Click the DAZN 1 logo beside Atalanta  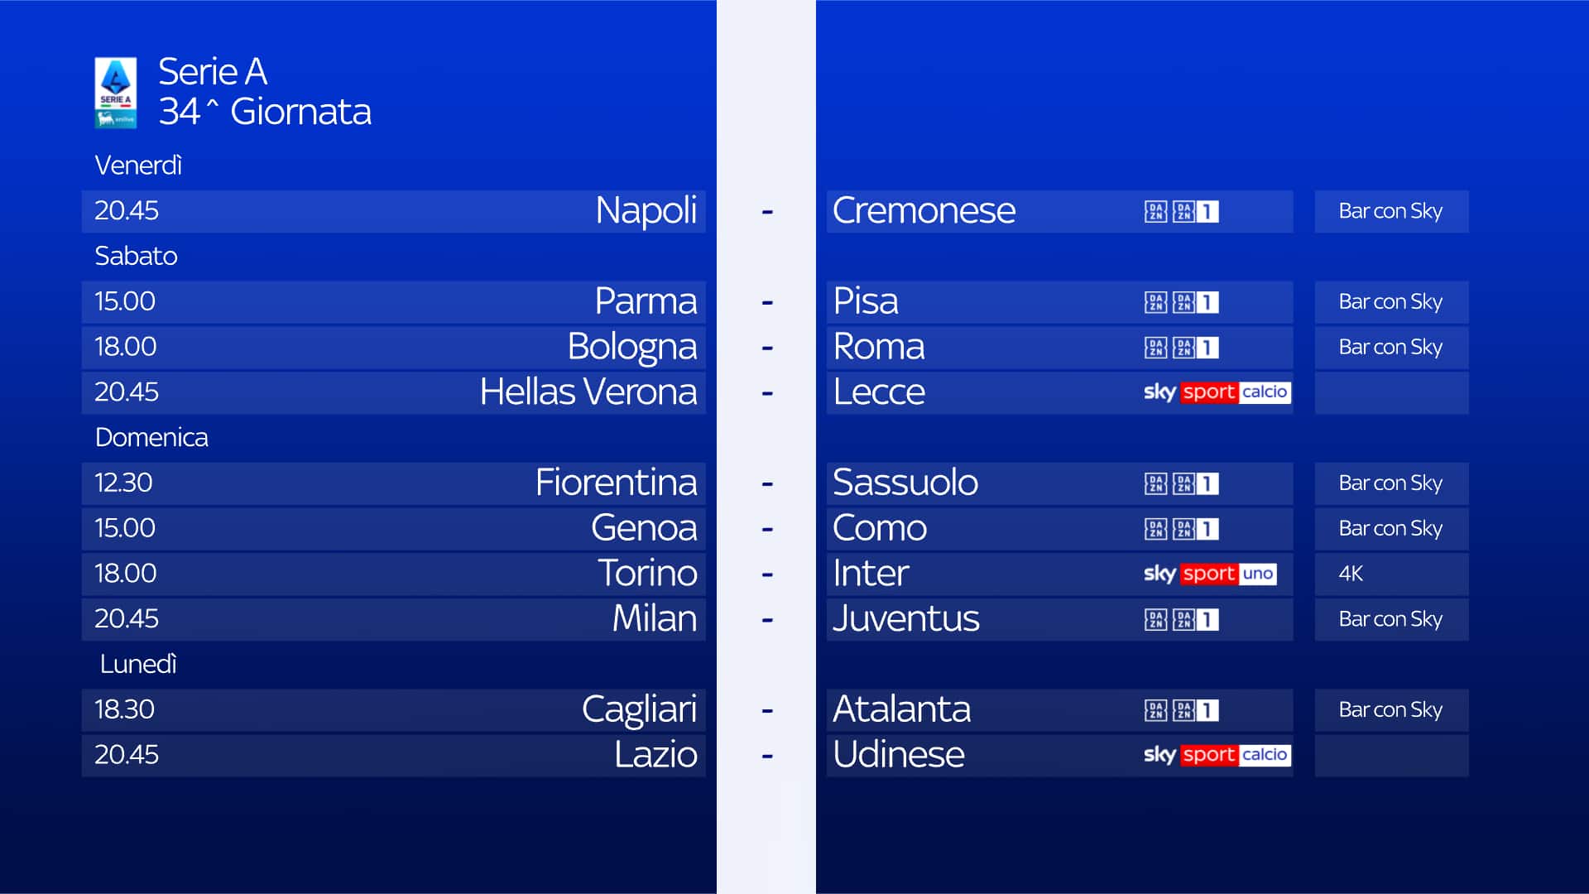tap(1196, 710)
